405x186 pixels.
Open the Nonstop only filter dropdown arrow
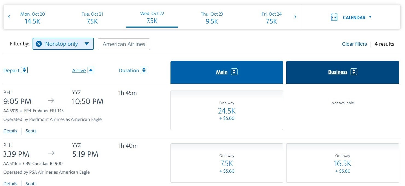87,44
